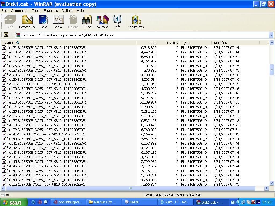Open the Windows start menu
Viewport: 275px width, 206px height.
click(14, 202)
